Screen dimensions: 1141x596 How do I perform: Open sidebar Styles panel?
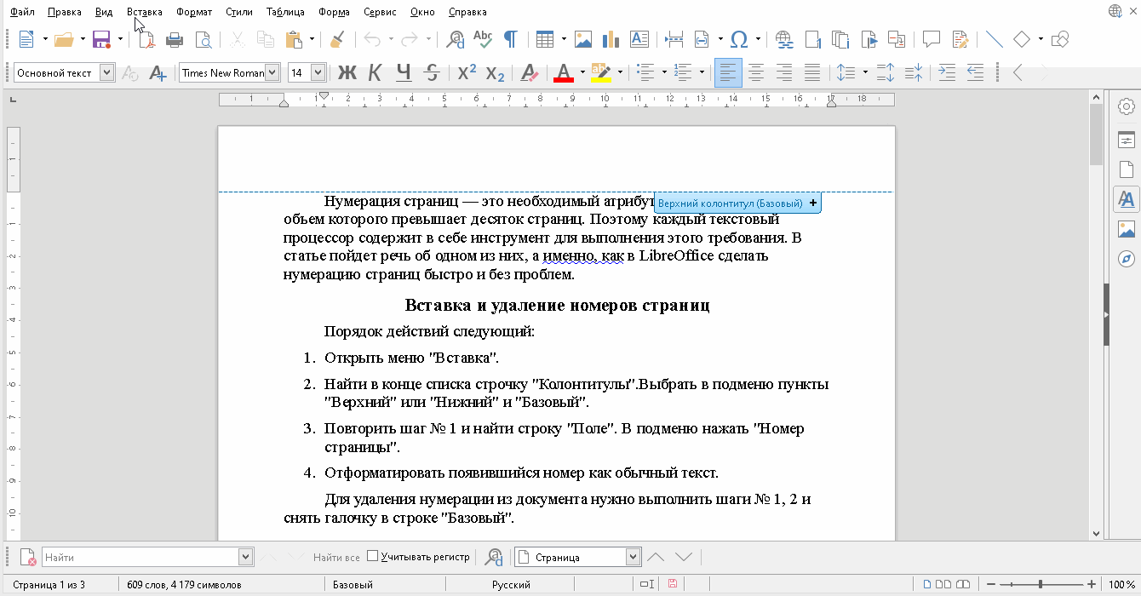pos(1127,199)
